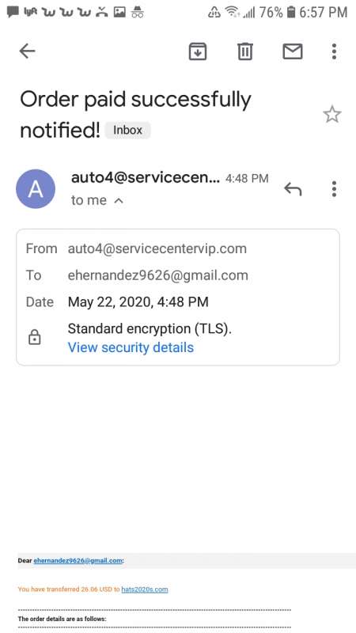Delete the email using the trash icon
The image size is (356, 633).
click(x=245, y=51)
